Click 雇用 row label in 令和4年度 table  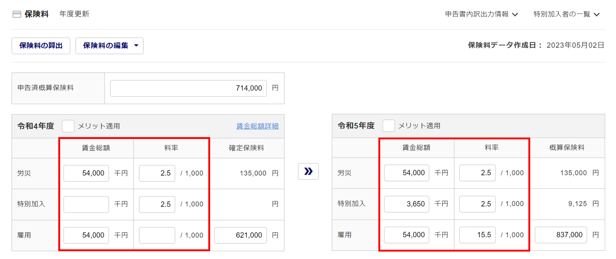(24, 235)
